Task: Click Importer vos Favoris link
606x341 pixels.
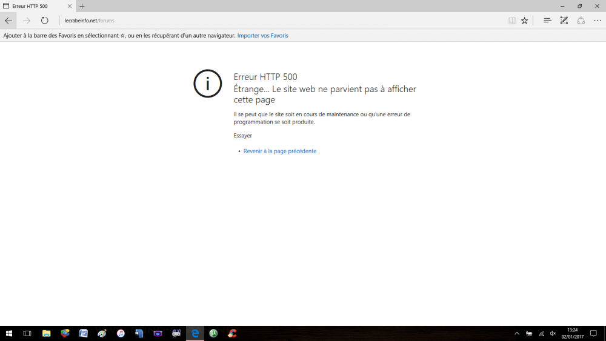Action: pos(263,36)
